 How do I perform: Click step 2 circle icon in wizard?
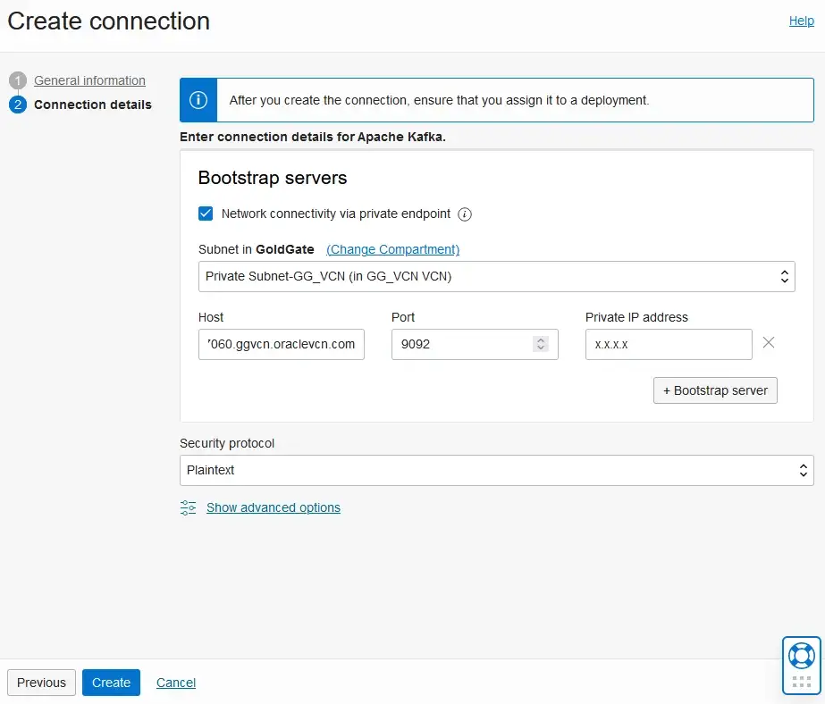pyautogui.click(x=18, y=105)
